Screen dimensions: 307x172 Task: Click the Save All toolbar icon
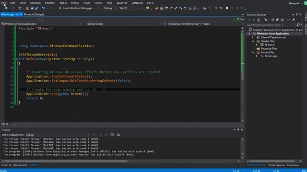(36, 8)
